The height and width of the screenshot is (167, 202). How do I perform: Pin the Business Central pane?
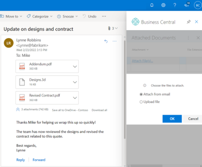tap(188, 22)
